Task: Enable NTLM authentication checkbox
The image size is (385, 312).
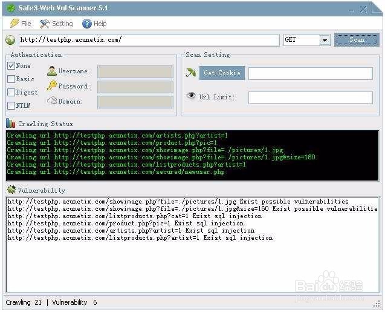Action: 11,105
